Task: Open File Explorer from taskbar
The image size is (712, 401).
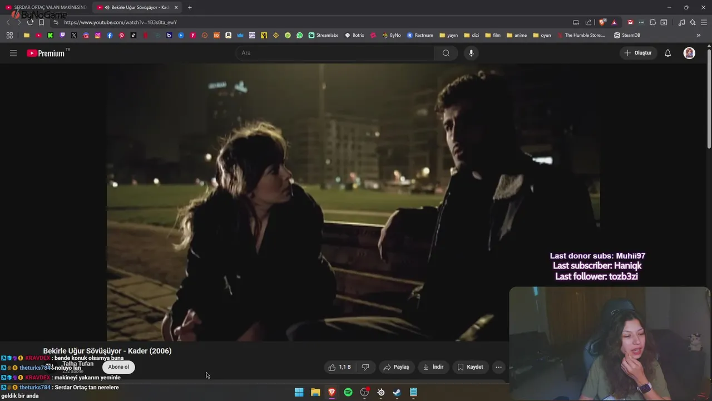Action: 315,392
